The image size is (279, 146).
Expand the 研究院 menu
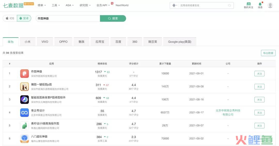point(85,5)
